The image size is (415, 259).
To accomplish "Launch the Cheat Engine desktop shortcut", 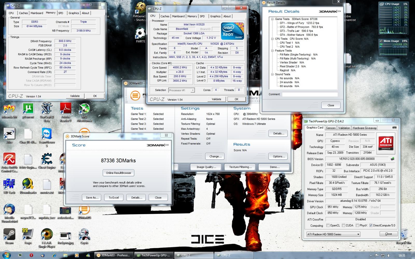I will click(47, 161).
